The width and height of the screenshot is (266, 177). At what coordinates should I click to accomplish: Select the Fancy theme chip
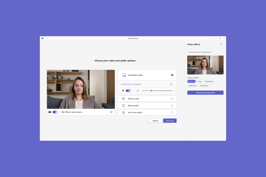pos(199,81)
